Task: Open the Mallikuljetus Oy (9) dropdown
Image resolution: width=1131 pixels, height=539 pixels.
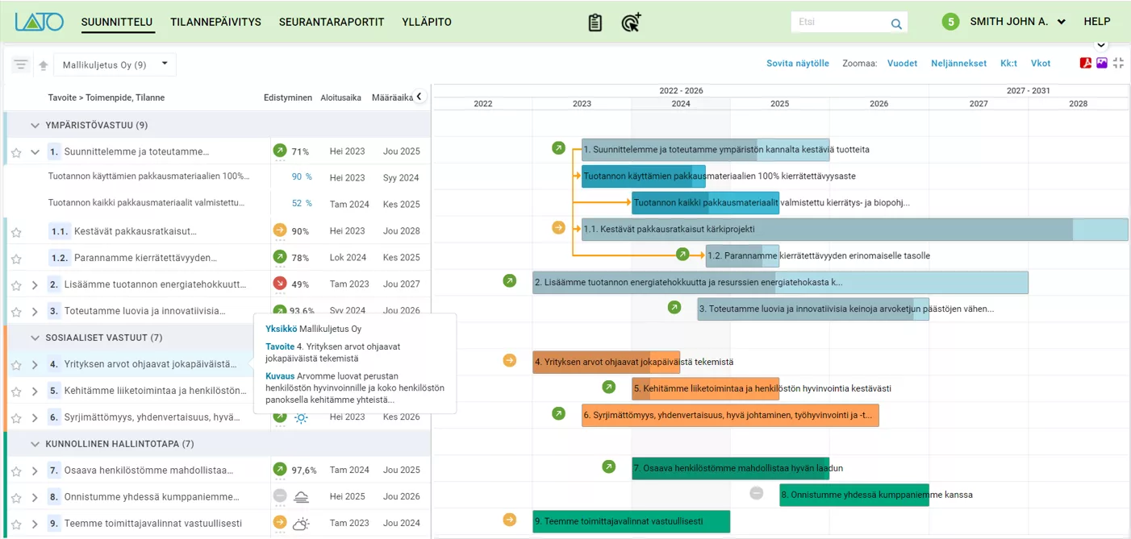Action: click(115, 64)
